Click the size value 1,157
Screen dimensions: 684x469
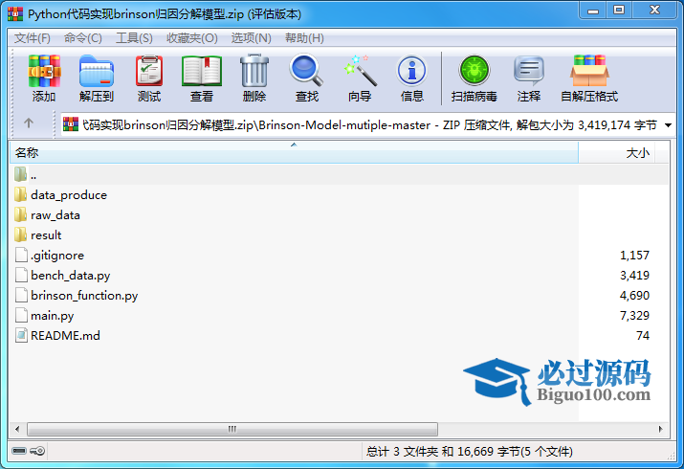point(634,256)
